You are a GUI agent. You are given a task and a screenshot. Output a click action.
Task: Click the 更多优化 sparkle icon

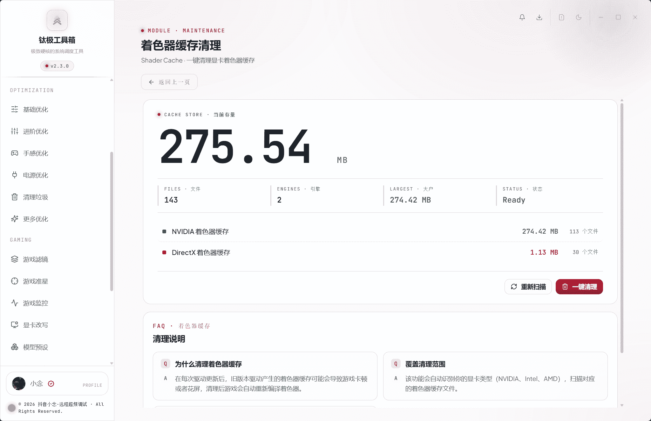pyautogui.click(x=15, y=219)
